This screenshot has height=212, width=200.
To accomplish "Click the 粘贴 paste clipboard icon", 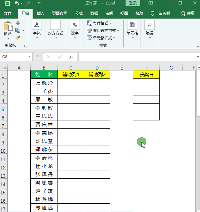I will (x=8, y=26).
